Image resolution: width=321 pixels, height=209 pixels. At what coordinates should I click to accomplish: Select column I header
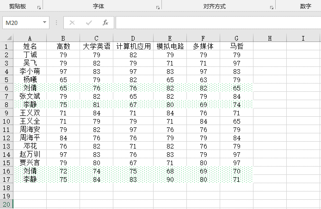coord(303,38)
